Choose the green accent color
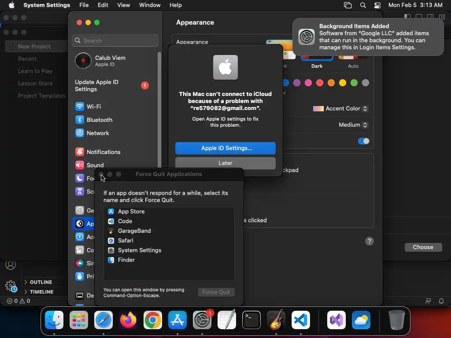Image resolution: width=451 pixels, height=338 pixels. (x=354, y=83)
